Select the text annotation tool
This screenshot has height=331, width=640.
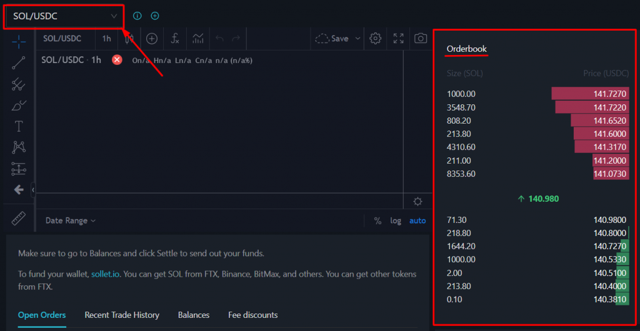click(x=19, y=126)
